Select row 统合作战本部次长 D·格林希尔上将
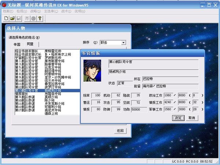This screenshot has height=165, width=220. pos(47,54)
